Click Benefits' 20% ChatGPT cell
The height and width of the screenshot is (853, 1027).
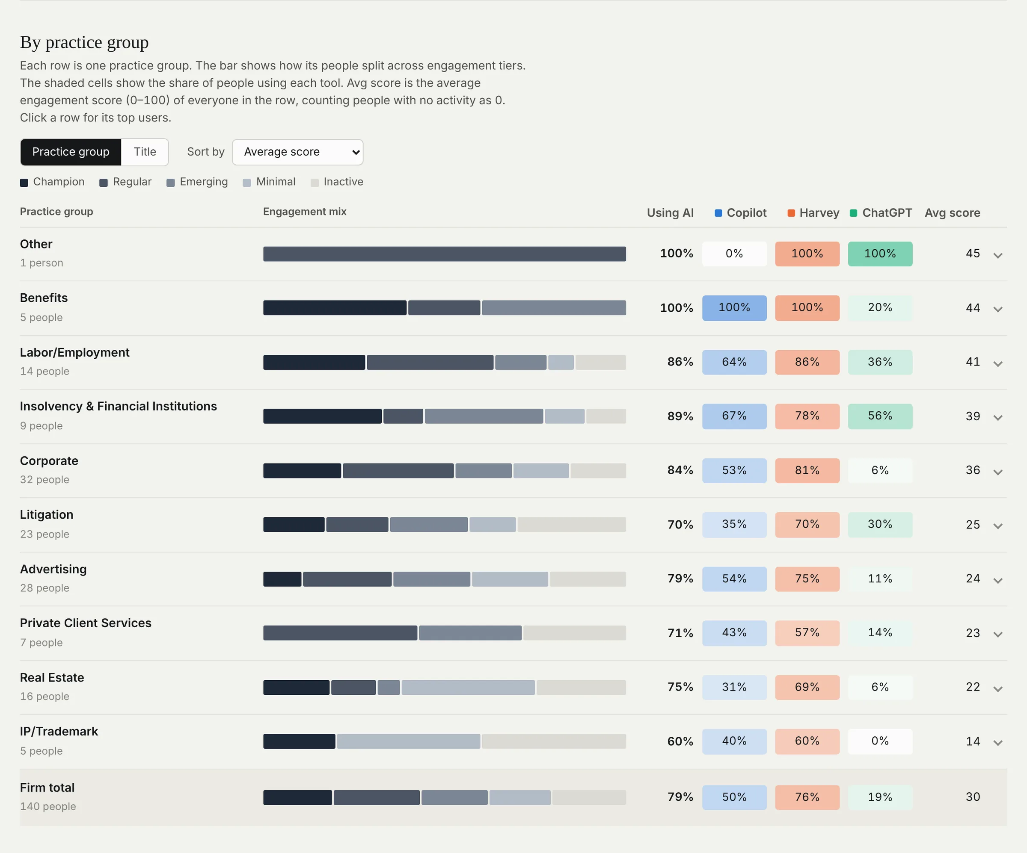pos(880,308)
